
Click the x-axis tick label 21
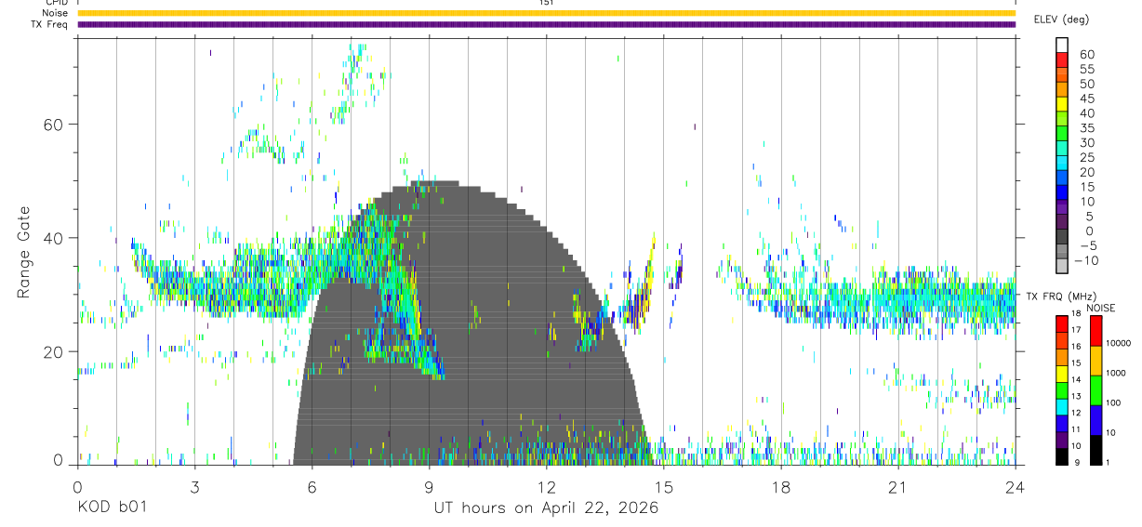coord(897,486)
